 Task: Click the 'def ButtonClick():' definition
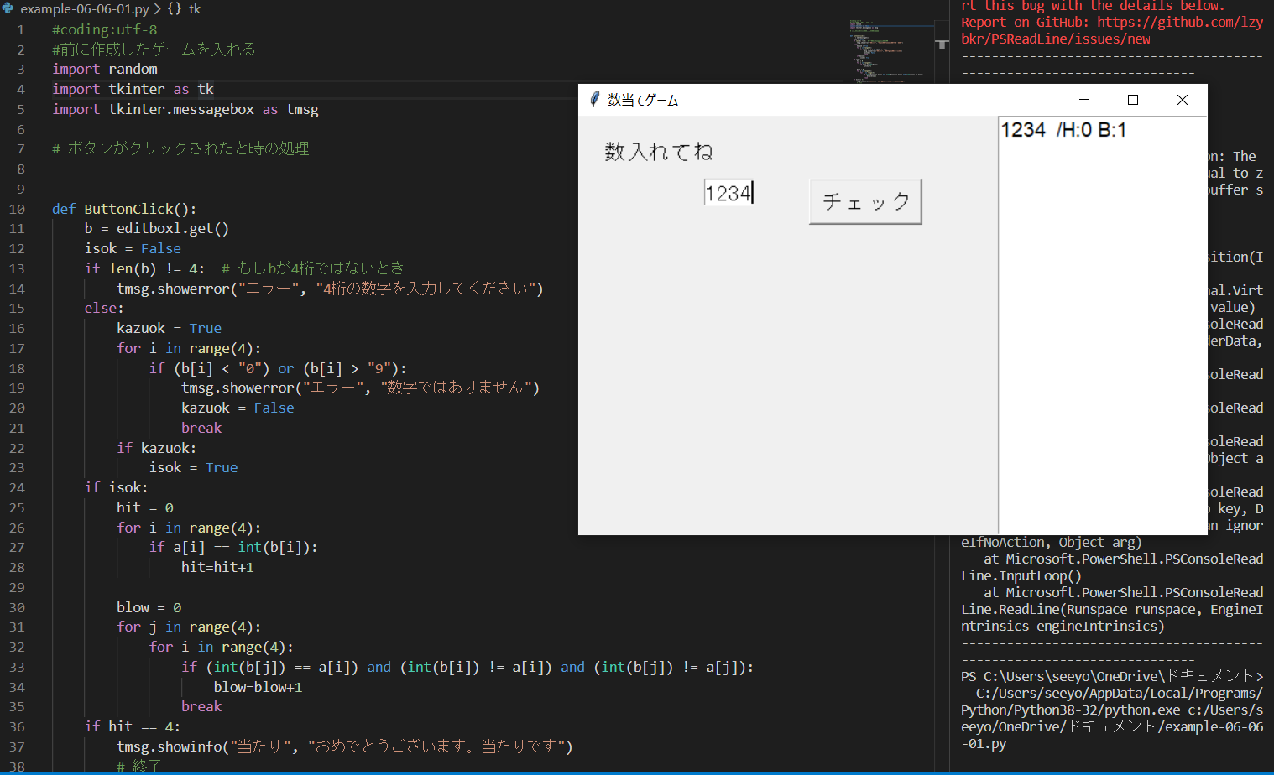[124, 209]
